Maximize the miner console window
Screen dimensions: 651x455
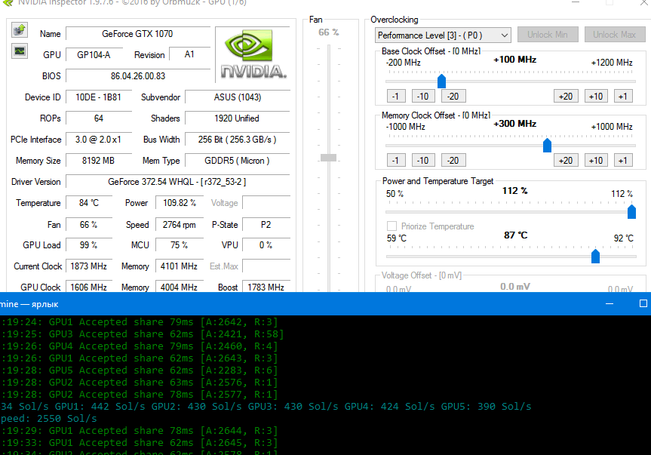643,304
